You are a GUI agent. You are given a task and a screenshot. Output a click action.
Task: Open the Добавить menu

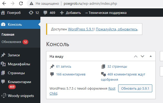tap(73, 13)
